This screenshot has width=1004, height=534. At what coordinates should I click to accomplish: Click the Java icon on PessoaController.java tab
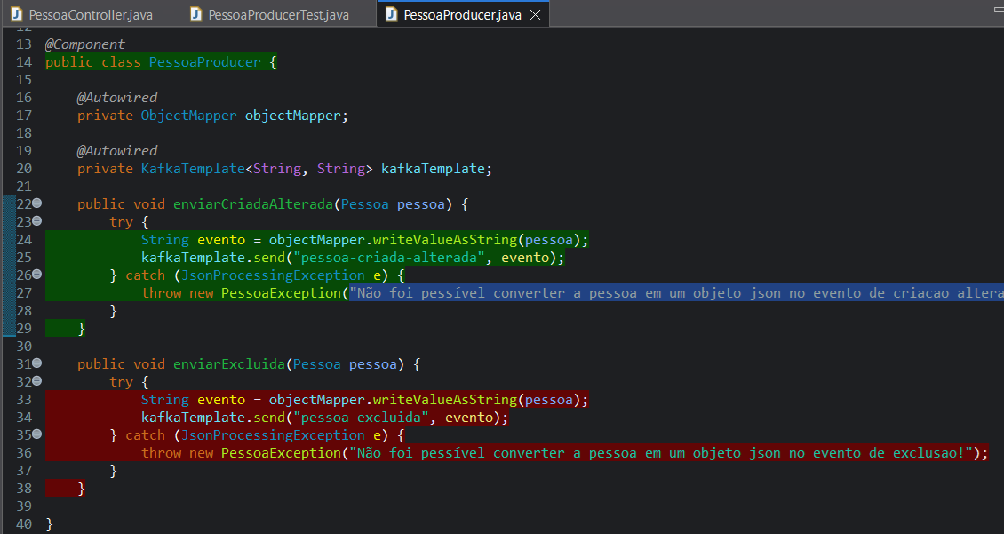[x=14, y=14]
